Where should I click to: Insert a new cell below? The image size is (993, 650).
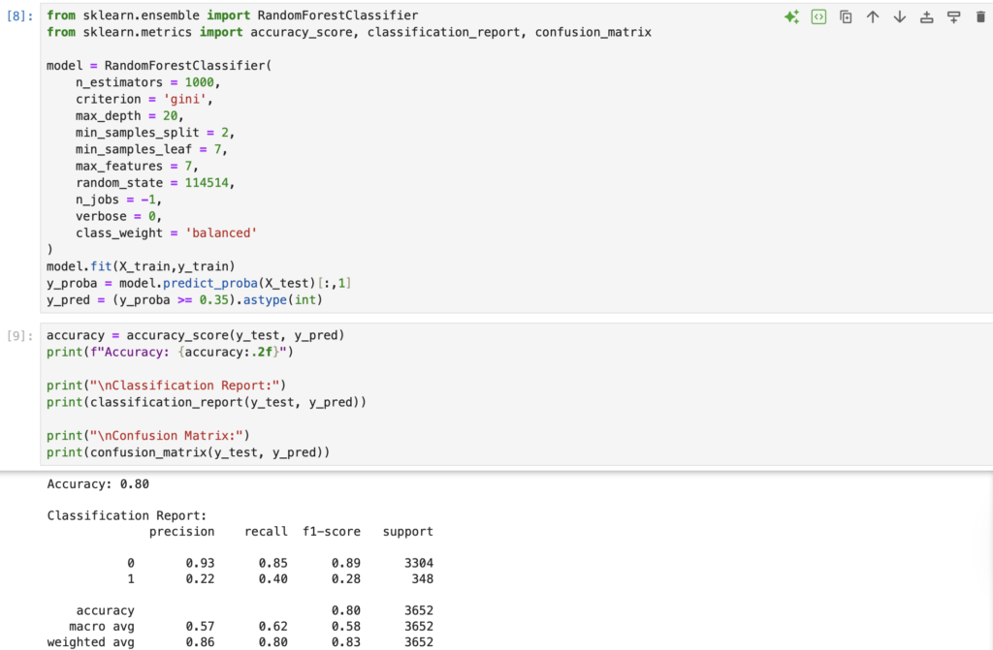click(953, 17)
